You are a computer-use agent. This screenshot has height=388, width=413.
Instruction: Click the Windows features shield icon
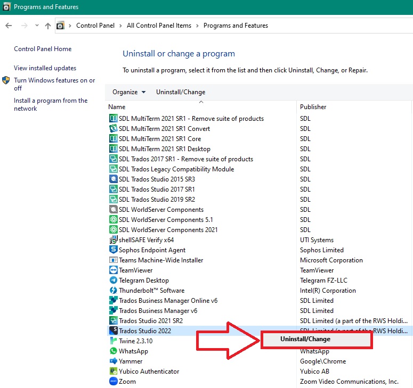(x=6, y=80)
